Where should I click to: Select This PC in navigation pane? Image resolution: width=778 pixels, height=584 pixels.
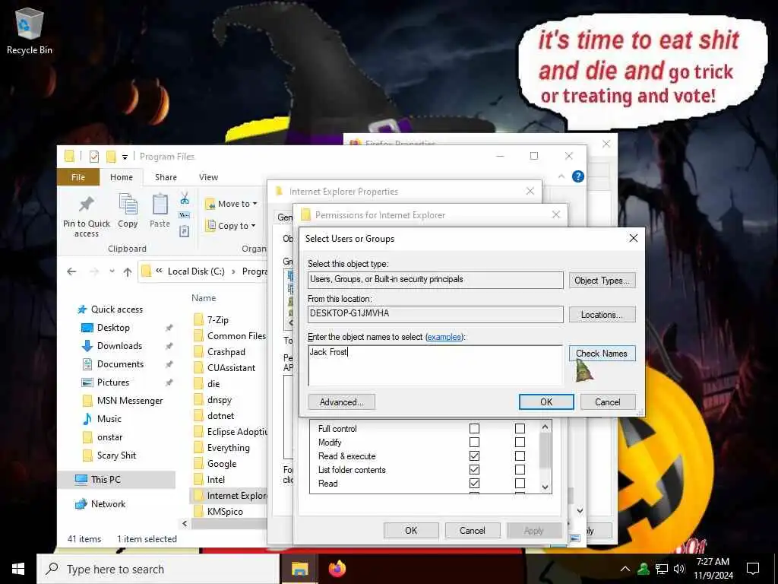(106, 479)
